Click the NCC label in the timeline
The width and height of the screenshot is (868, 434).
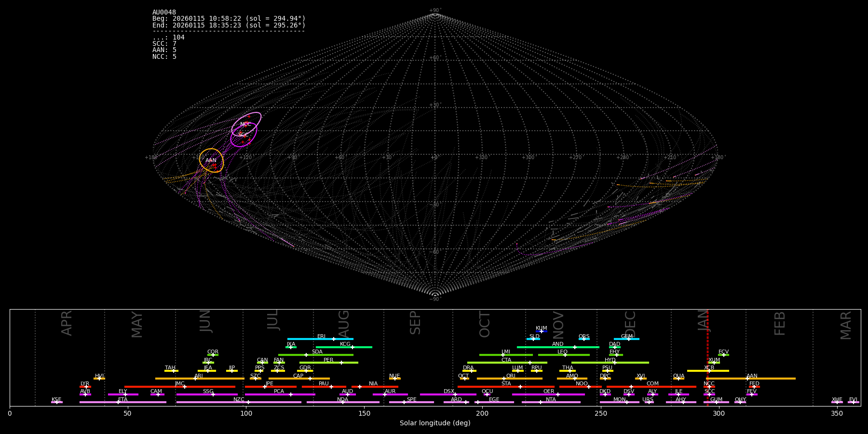[709, 384]
